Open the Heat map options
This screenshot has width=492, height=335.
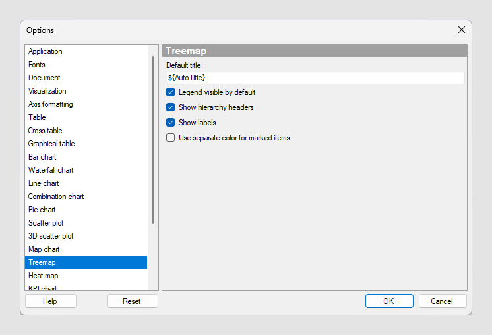44,276
